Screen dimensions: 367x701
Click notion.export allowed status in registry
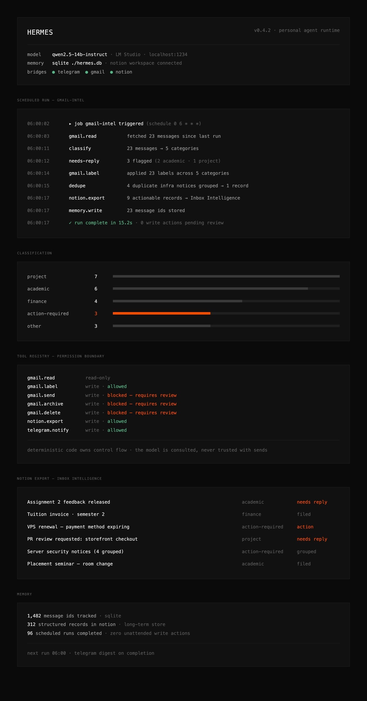point(117,421)
